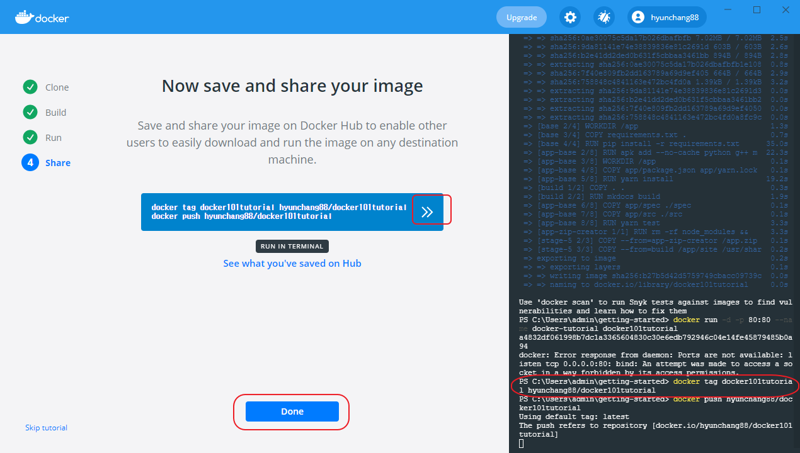The image size is (800, 453).
Task: Select the Share step
Action: click(x=46, y=163)
